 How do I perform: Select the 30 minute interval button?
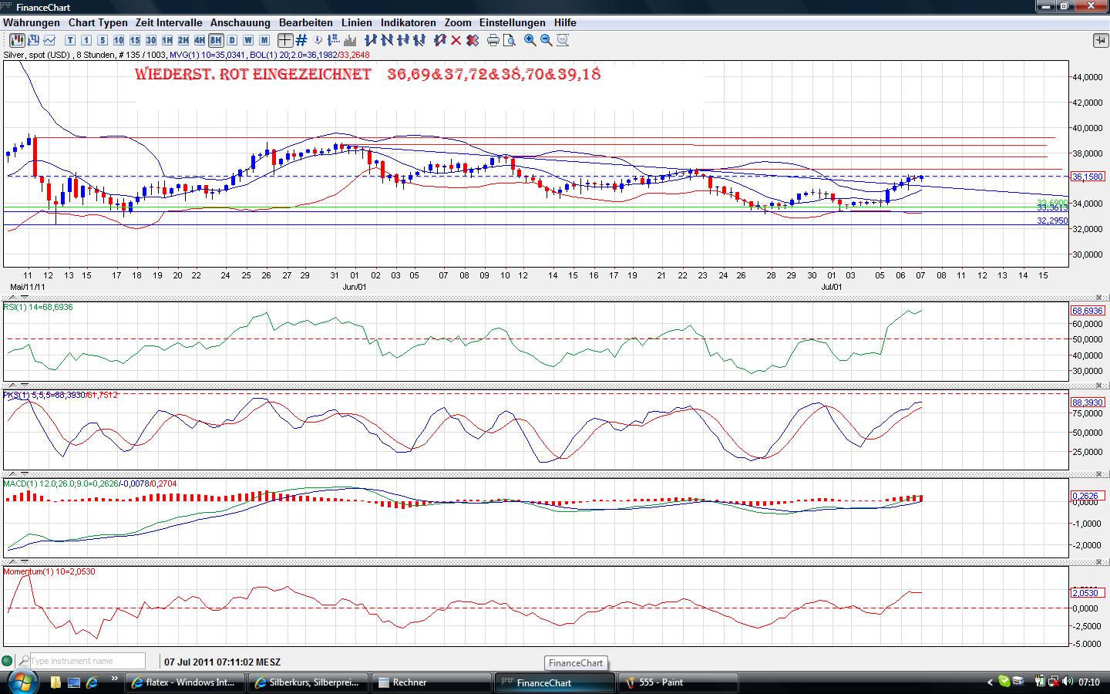click(x=150, y=40)
